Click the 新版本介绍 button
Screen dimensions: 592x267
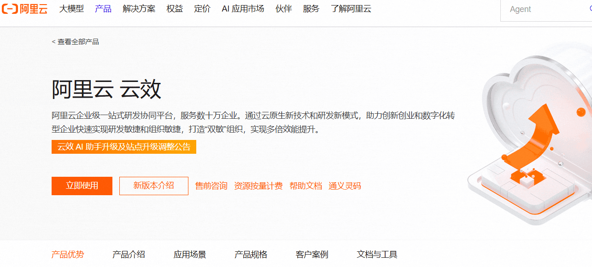click(154, 186)
